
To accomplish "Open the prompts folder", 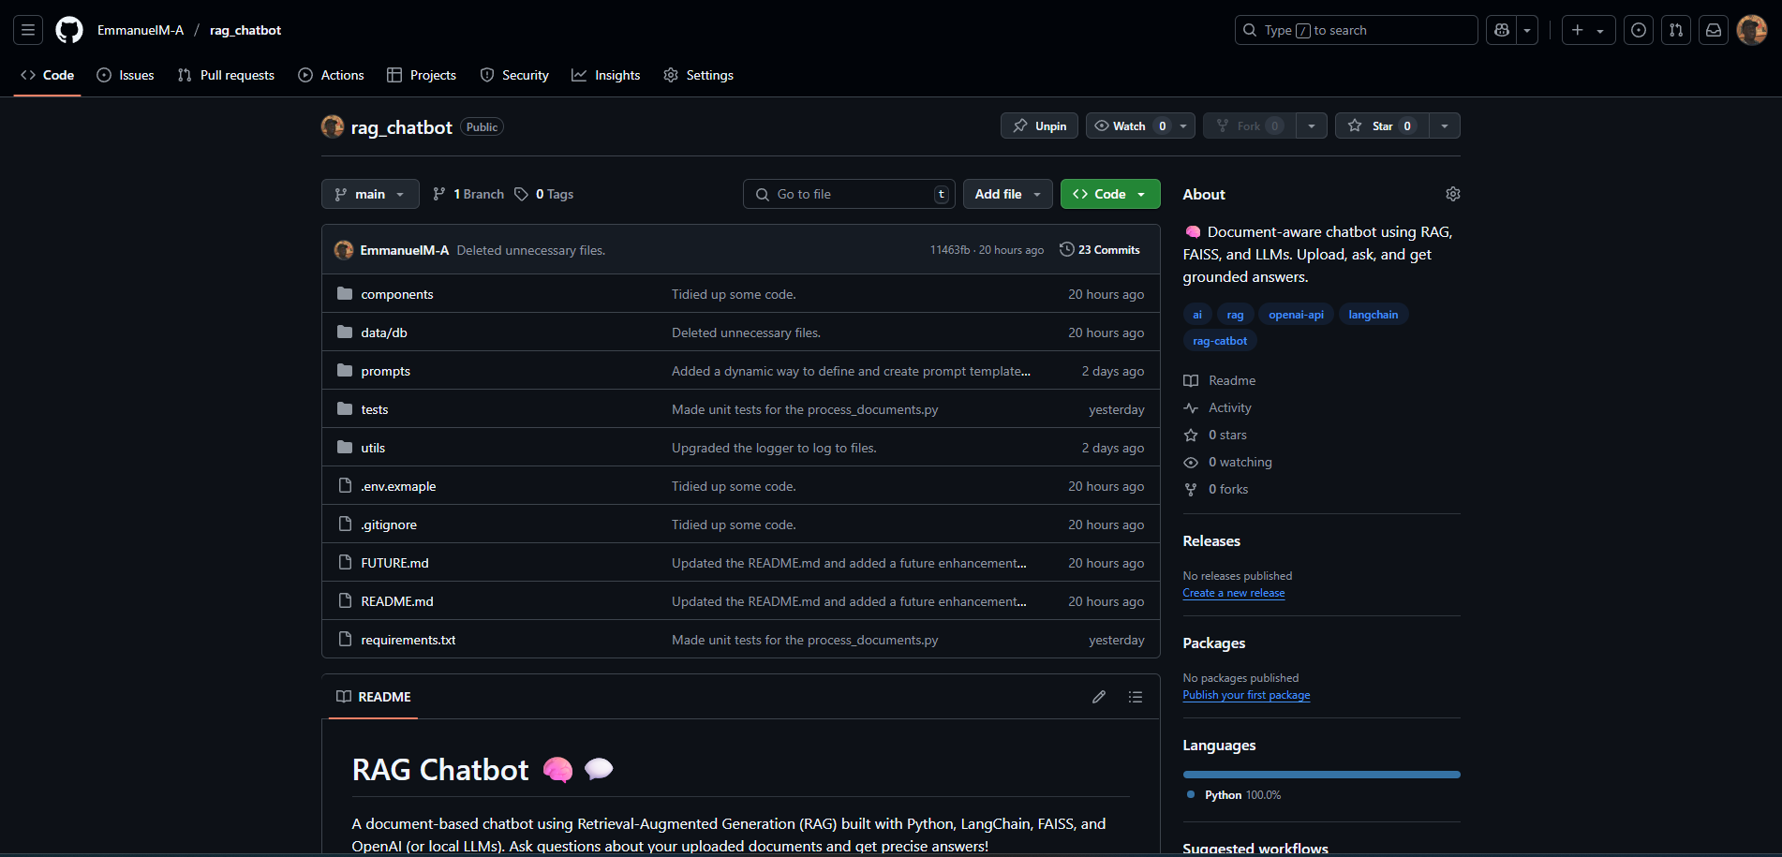I will 386,371.
